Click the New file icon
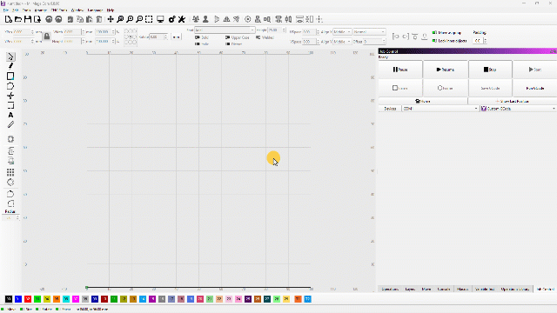The width and height of the screenshot is (557, 313). (x=9, y=19)
